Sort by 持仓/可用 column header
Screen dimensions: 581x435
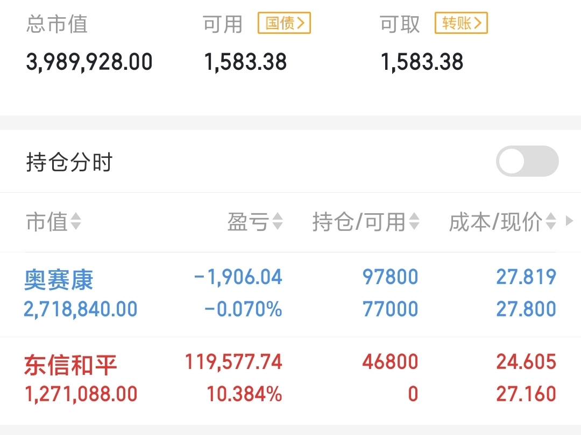(366, 222)
